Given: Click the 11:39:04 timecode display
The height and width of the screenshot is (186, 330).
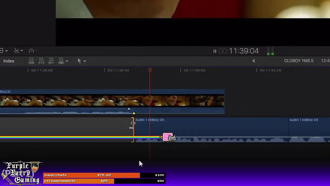Looking at the screenshot, I should pos(238,51).
